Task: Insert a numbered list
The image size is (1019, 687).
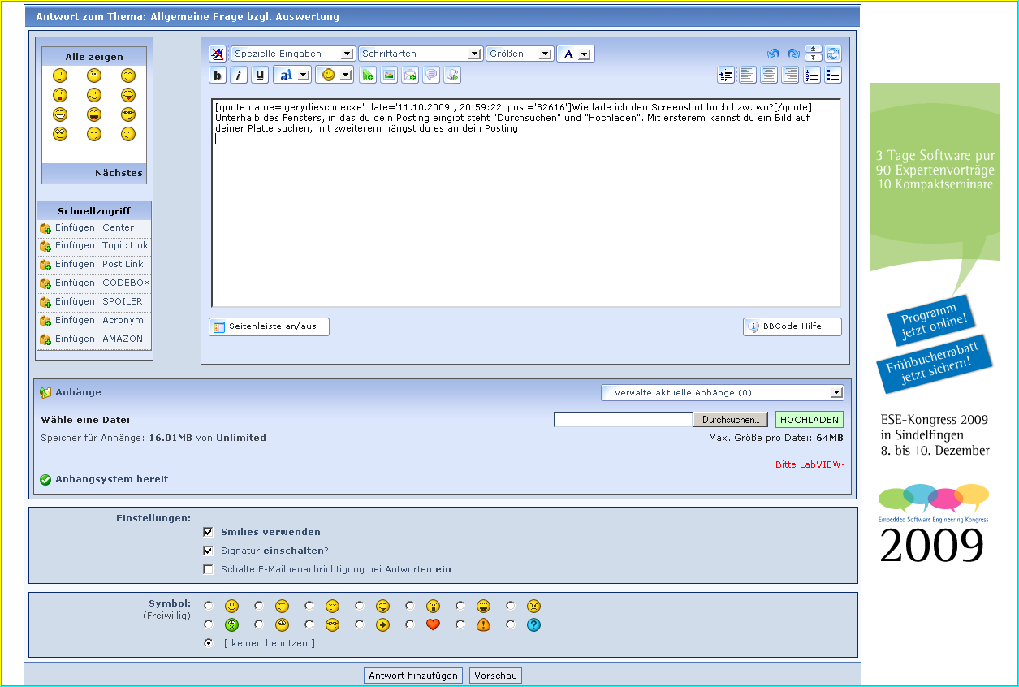Action: pos(811,75)
